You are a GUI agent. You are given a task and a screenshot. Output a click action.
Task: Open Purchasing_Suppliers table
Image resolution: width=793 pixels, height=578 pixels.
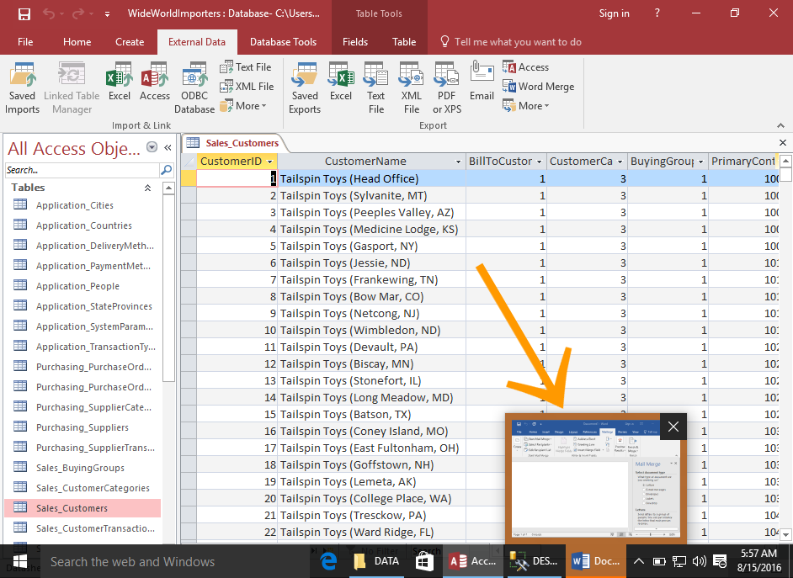(82, 427)
